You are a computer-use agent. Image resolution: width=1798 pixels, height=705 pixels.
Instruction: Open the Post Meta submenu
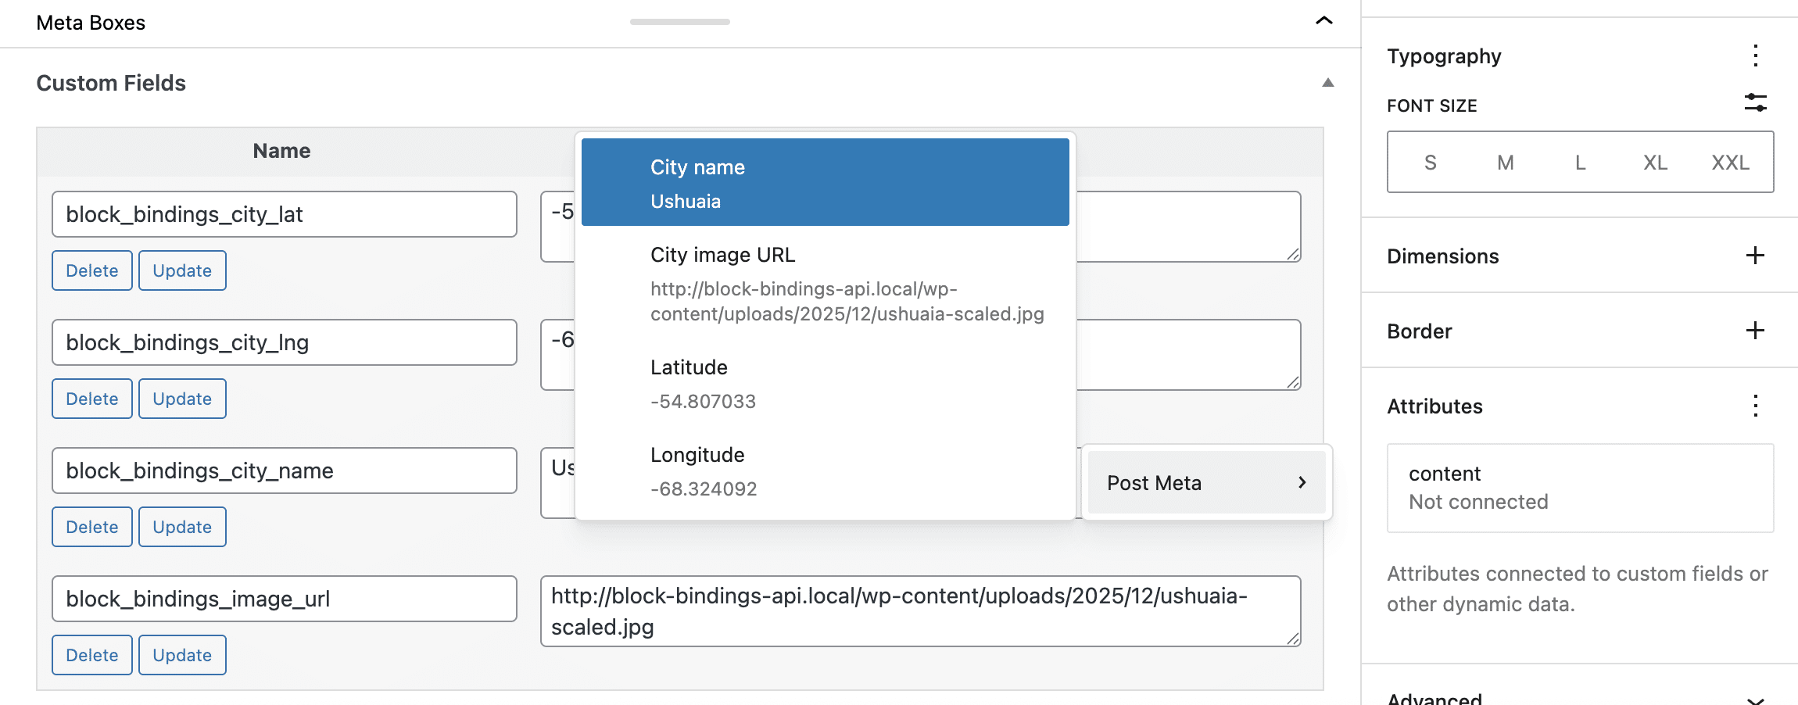click(1206, 482)
